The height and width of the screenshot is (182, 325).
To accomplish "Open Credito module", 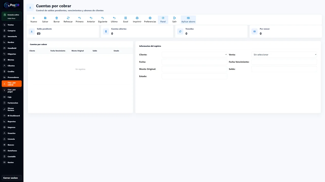I will [12, 72].
